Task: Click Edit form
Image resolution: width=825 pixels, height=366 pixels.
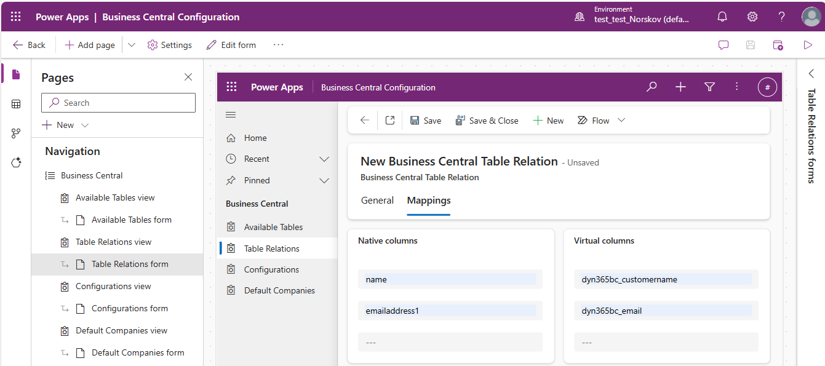Action: pyautogui.click(x=231, y=45)
